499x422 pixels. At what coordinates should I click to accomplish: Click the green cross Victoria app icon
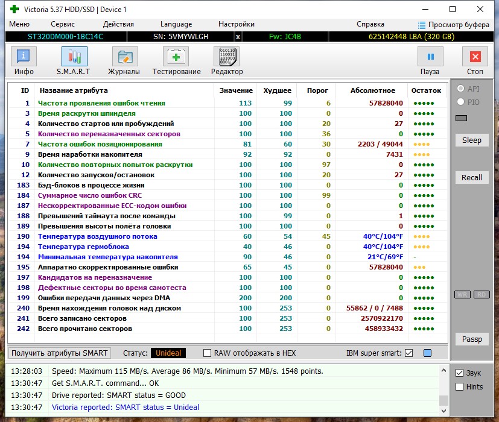[x=14, y=9]
